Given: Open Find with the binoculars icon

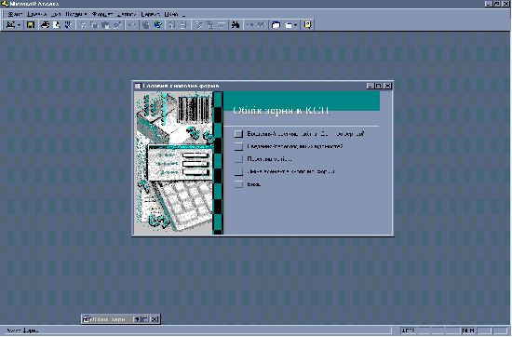Looking at the screenshot, I should click(236, 25).
